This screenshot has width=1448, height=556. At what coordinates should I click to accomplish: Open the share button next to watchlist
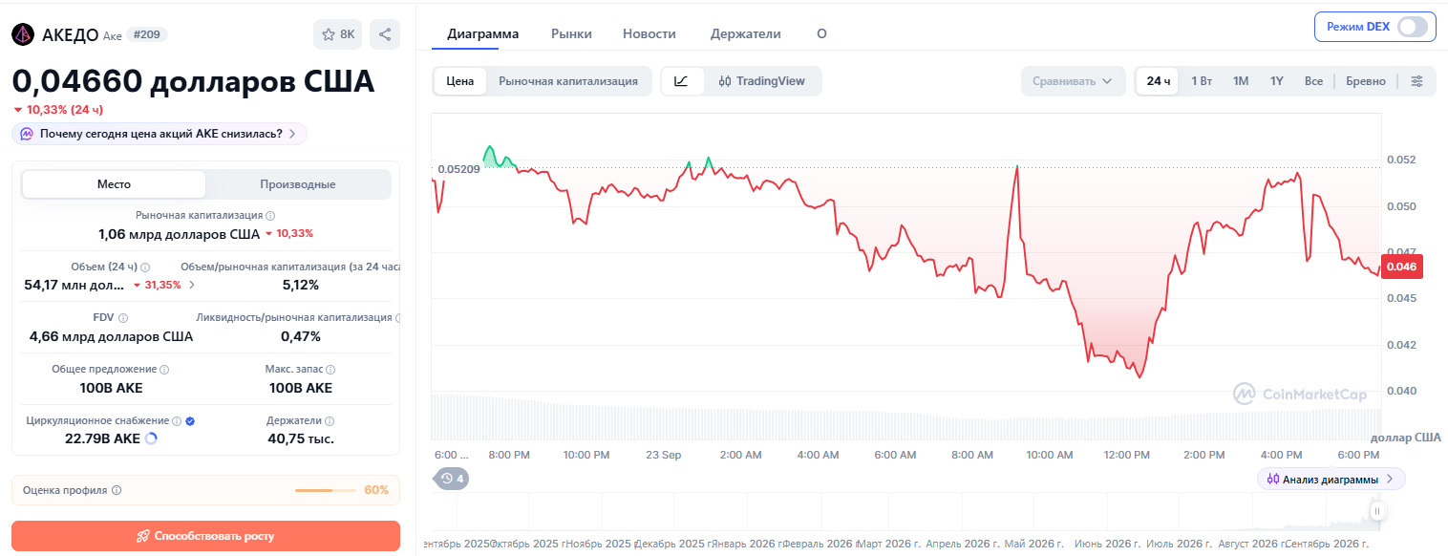[385, 34]
